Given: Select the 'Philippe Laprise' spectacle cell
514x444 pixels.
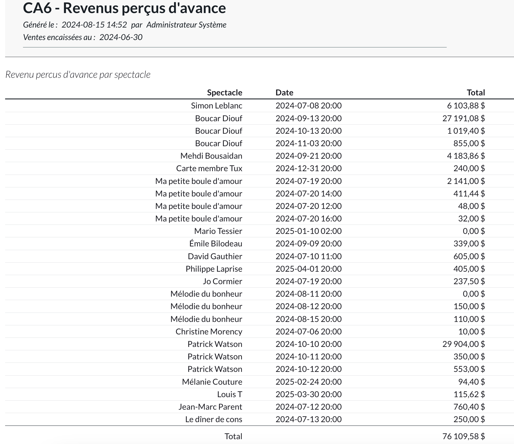Looking at the screenshot, I should pos(214,269).
